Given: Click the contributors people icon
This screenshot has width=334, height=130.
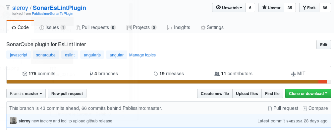Looking at the screenshot, I should (217, 74).
